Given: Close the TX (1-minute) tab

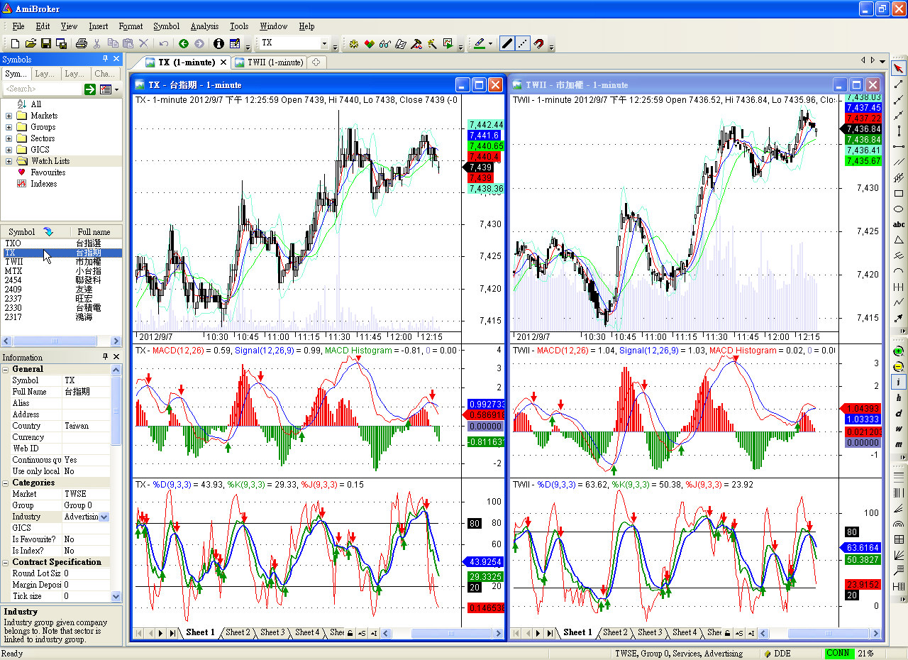Looking at the screenshot, I should point(223,62).
